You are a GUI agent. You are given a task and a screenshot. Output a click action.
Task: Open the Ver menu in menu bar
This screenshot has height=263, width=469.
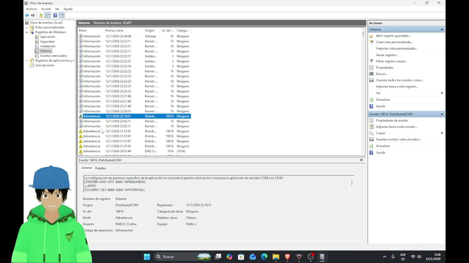coord(57,9)
